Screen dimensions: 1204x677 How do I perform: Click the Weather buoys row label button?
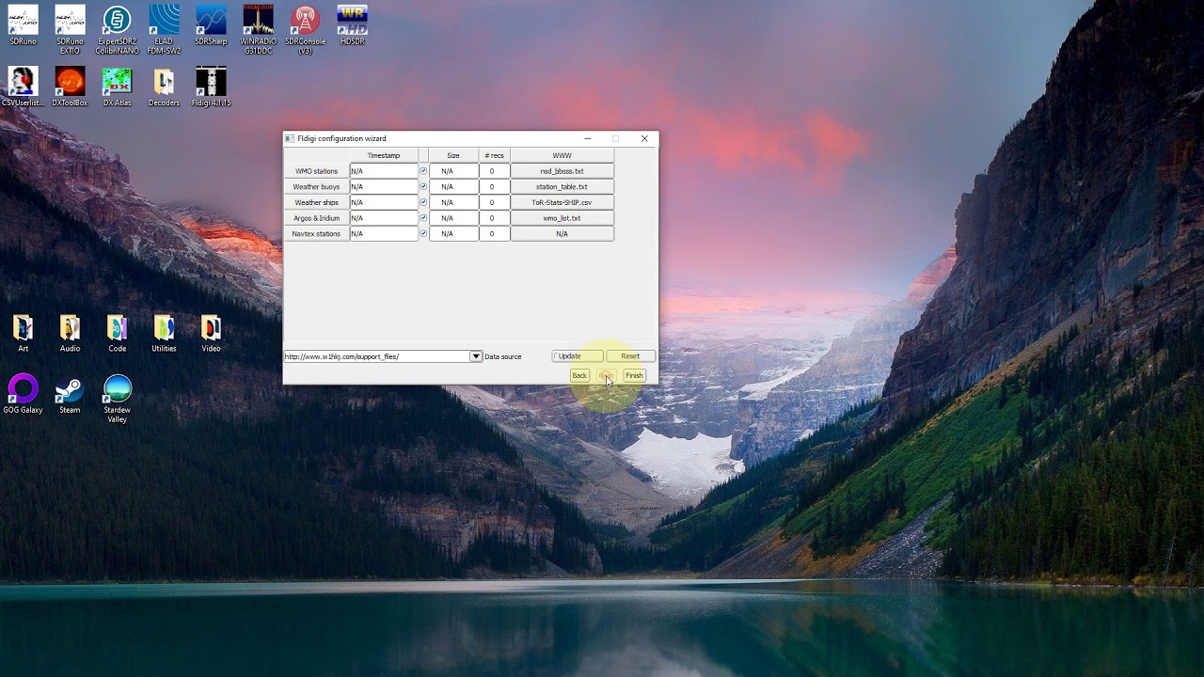coord(316,186)
